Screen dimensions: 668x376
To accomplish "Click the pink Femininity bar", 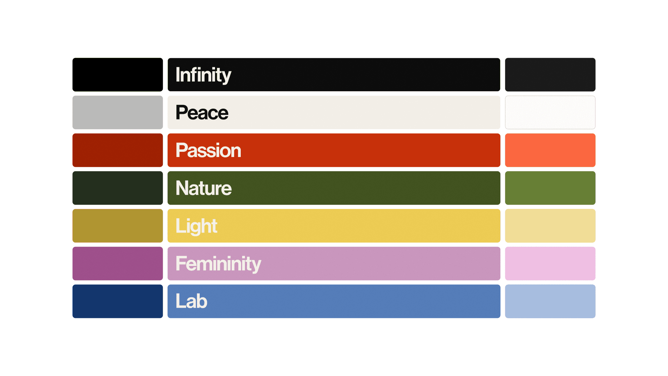I will pyautogui.click(x=334, y=264).
